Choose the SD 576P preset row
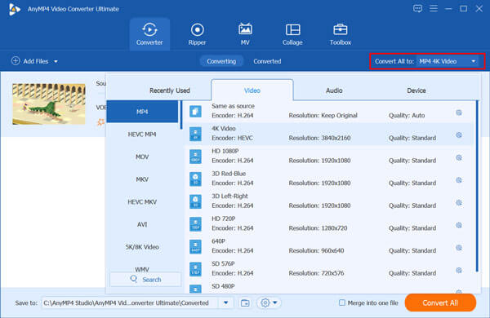The image size is (490, 318). pos(330,269)
